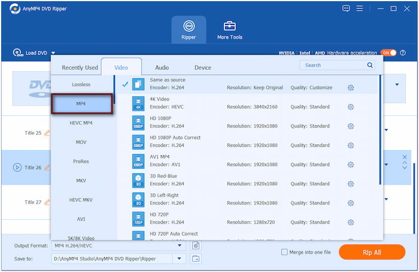This screenshot has width=419, height=272.
Task: Open settings gear for HD 1080P Auto Correct
Action: point(351,145)
